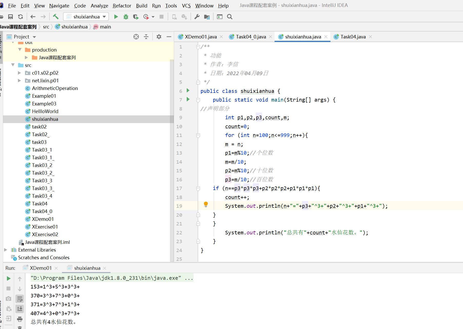Fold the for loop at line 11
Screen dimensions: 463x329
click(198, 135)
